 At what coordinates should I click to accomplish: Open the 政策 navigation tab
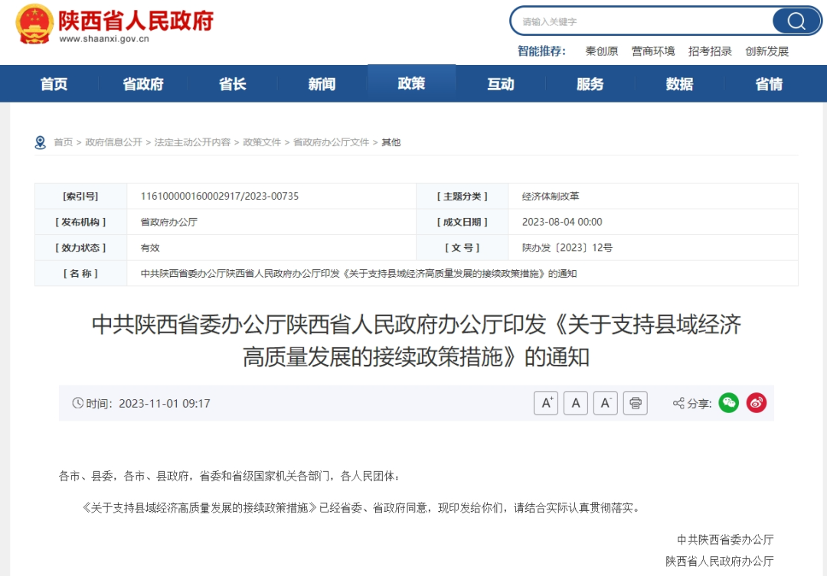pyautogui.click(x=411, y=83)
